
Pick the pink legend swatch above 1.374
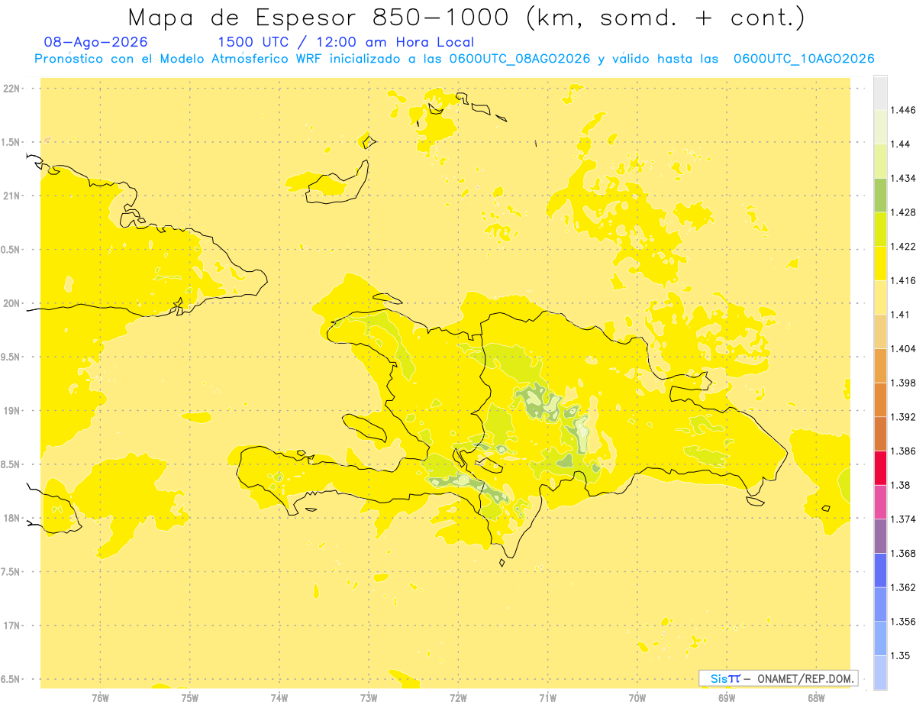pyautogui.click(x=880, y=502)
